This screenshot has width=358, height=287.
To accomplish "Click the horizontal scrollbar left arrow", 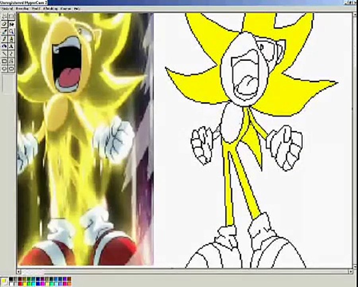I will tap(19, 272).
